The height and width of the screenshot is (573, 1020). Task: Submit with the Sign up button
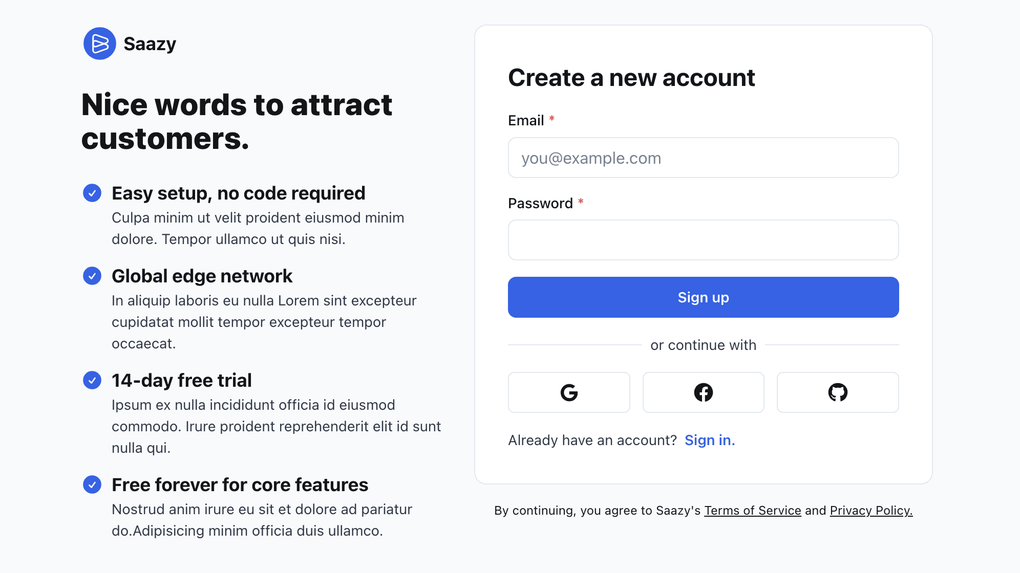pyautogui.click(x=704, y=297)
